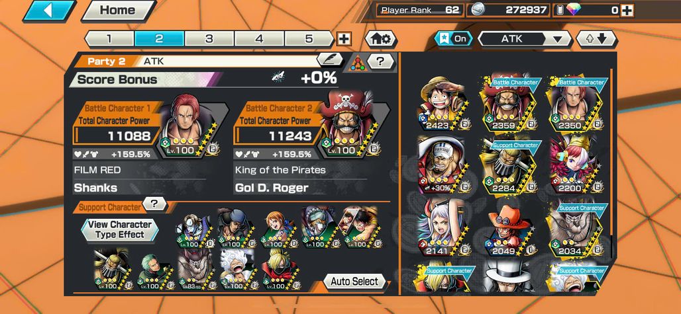Add a new party with the plus icon

click(344, 39)
